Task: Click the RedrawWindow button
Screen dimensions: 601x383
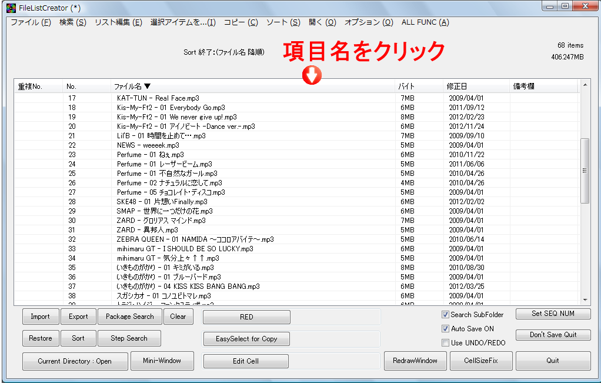Action: click(x=415, y=361)
